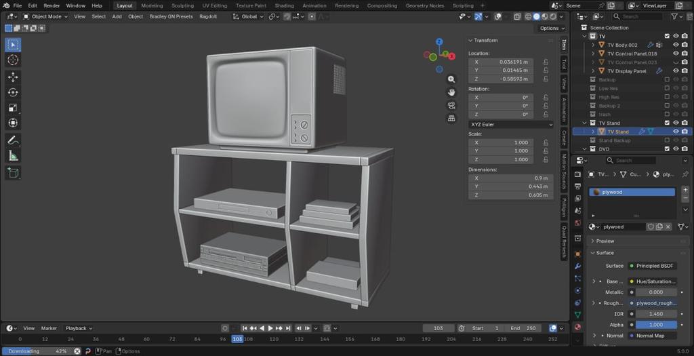Enable the Low Res collection checkbox

[667, 88]
